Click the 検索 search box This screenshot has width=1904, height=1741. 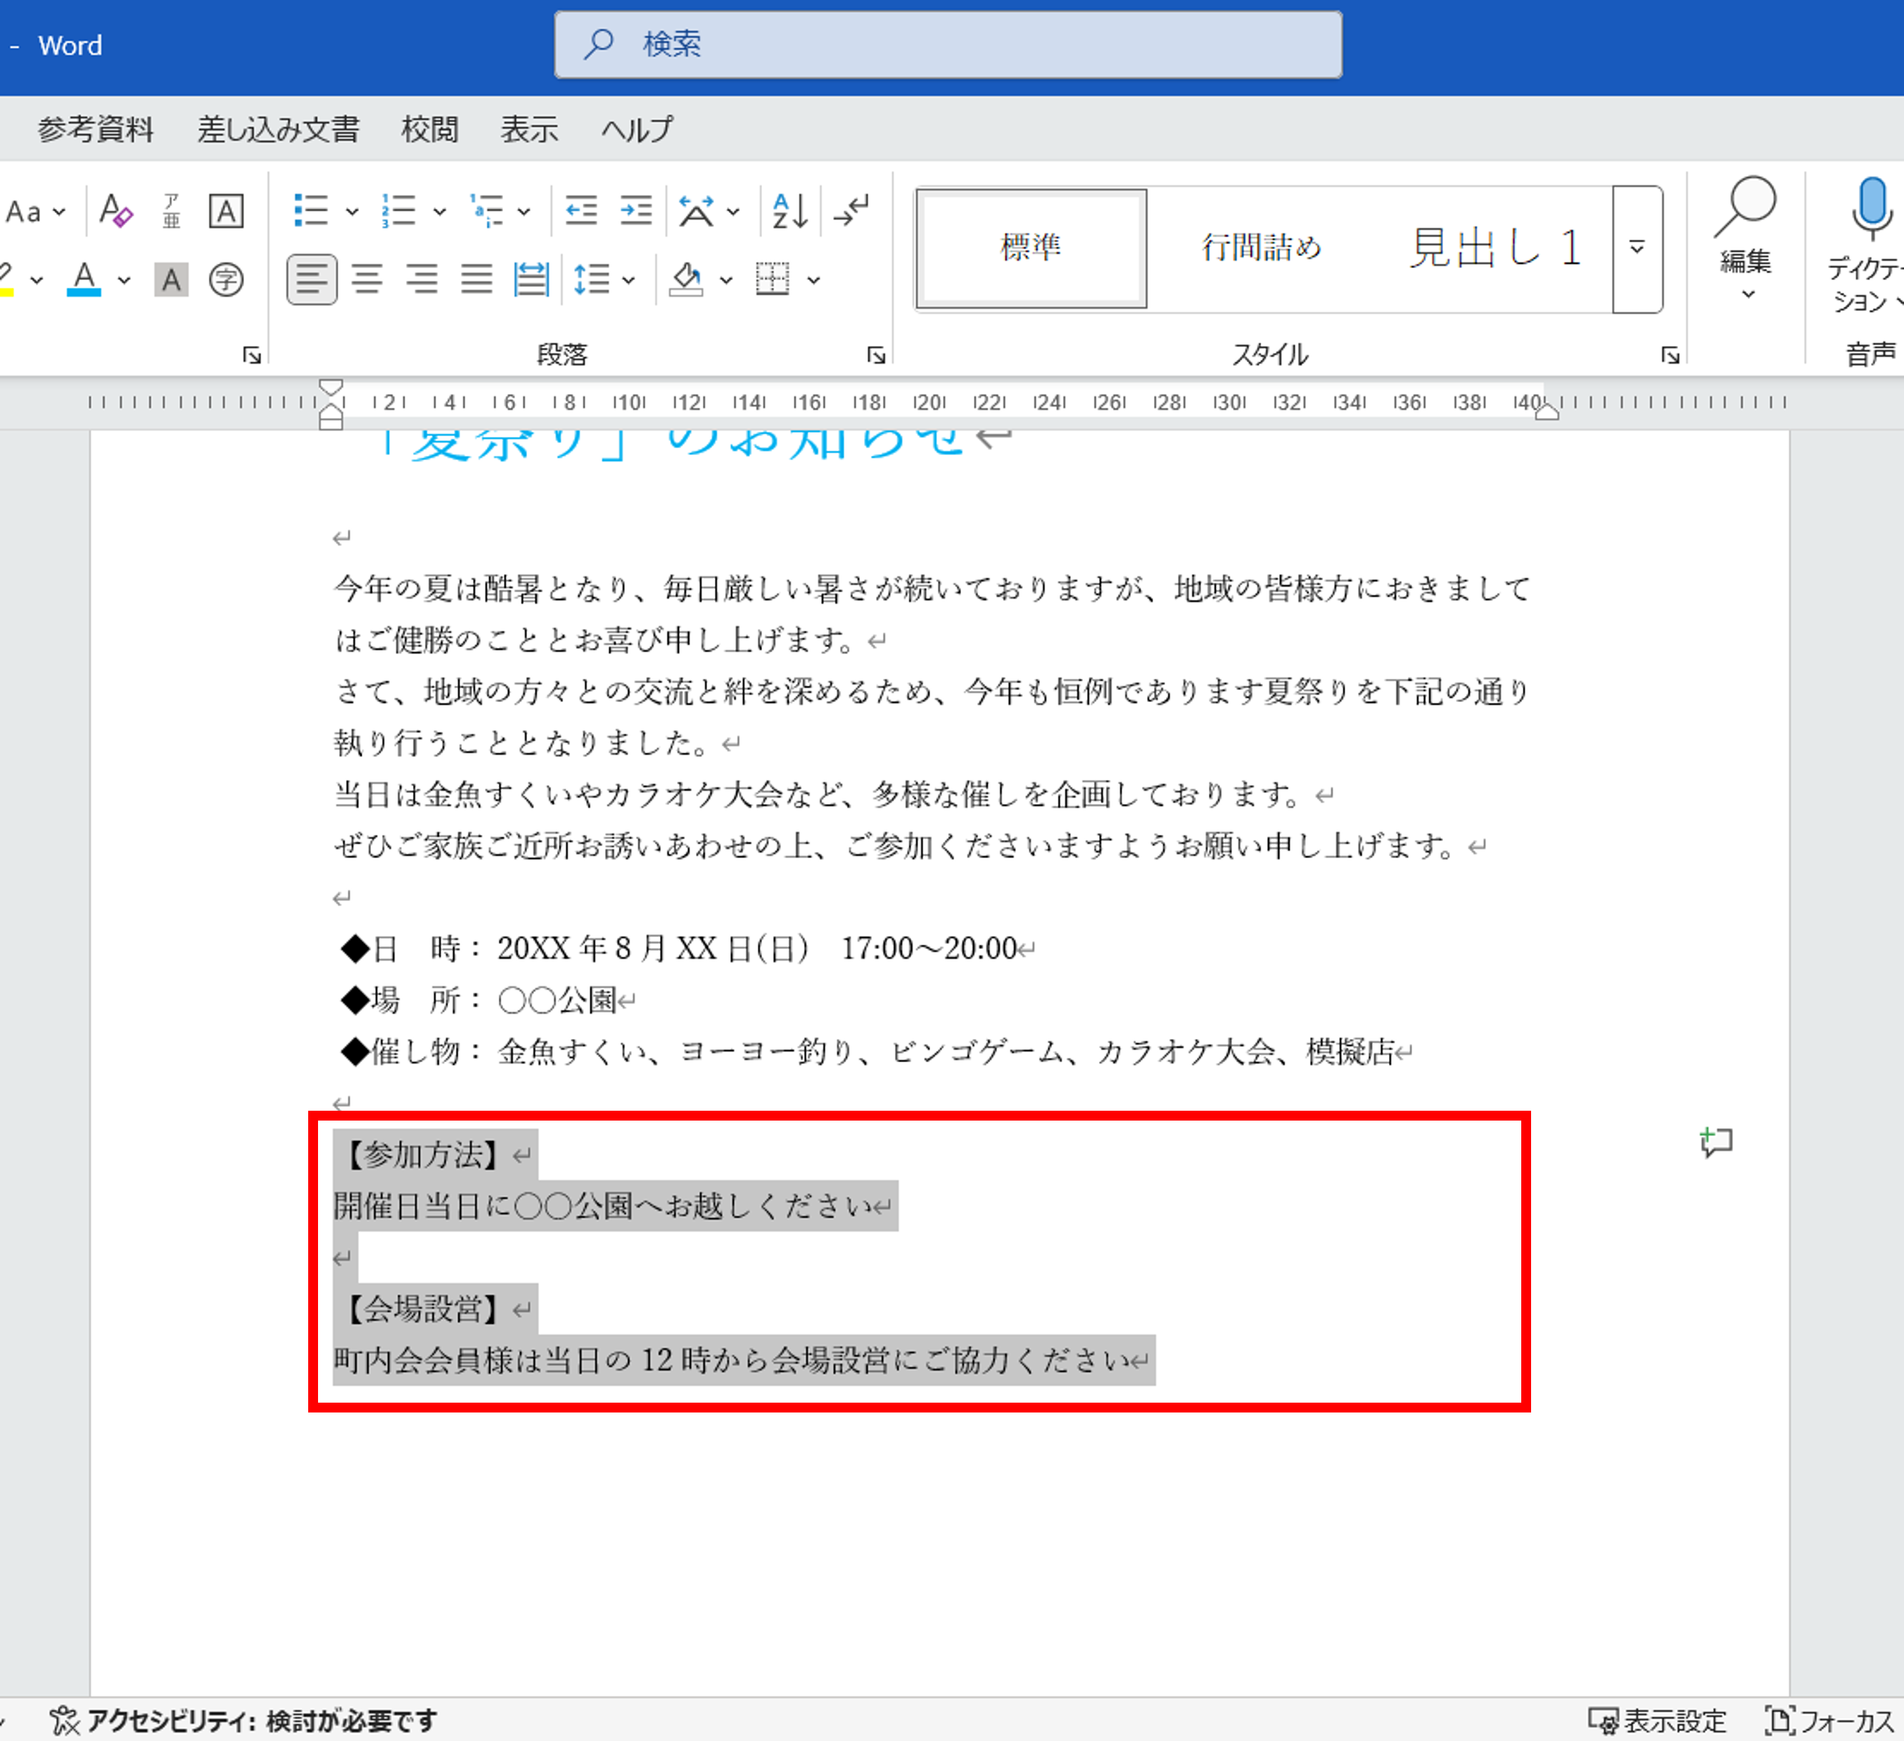pos(947,44)
